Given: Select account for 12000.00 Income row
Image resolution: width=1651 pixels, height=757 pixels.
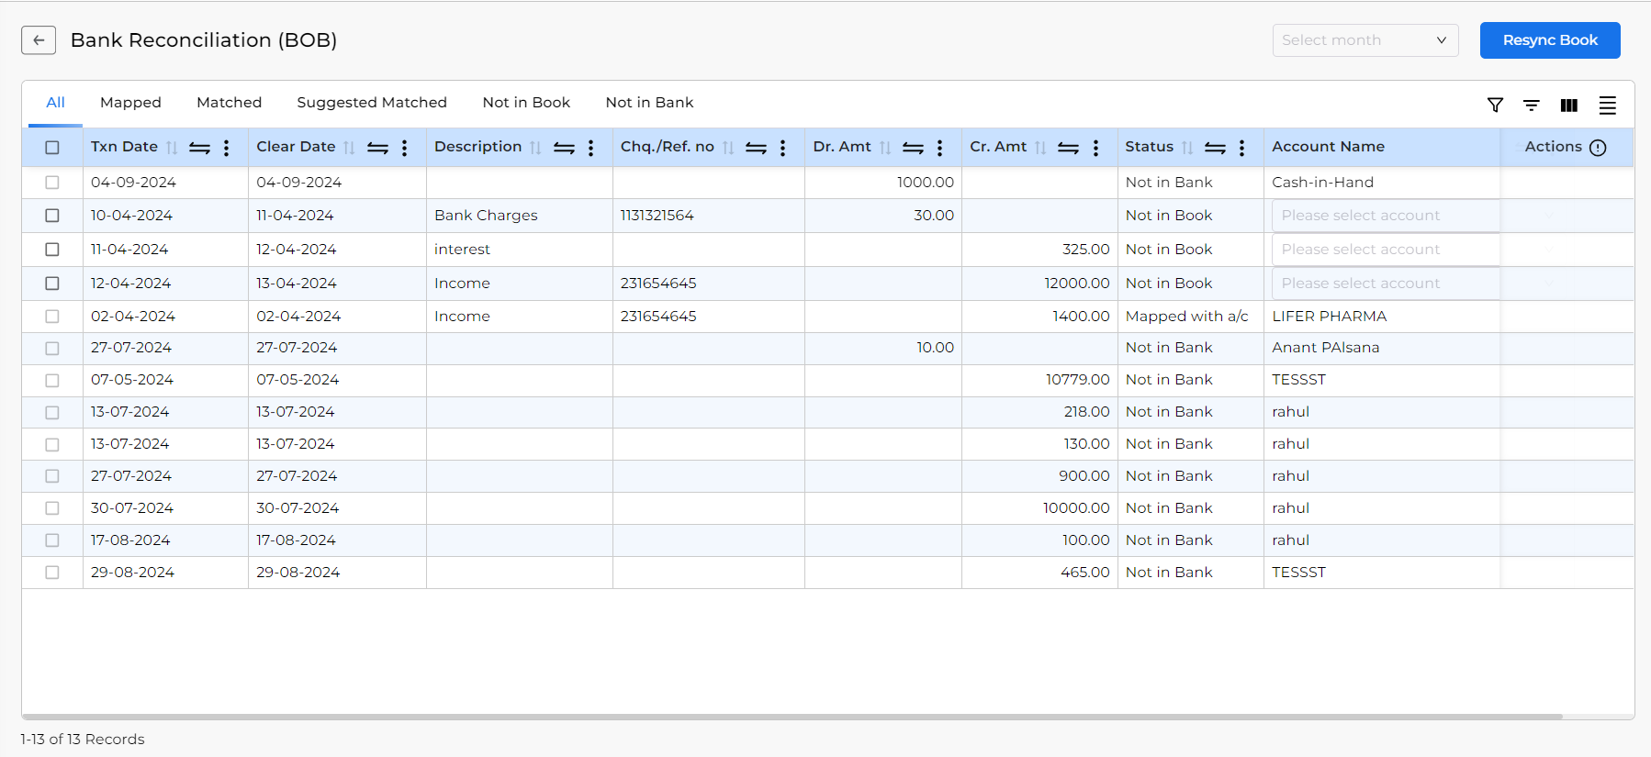Looking at the screenshot, I should pyautogui.click(x=1385, y=284).
